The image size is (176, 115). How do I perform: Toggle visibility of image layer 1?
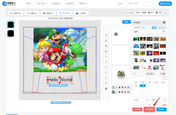pos(125,92)
